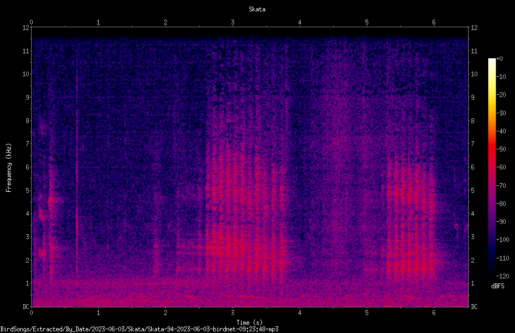Click the 4 second mark on the bottom time axis
The width and height of the screenshot is (515, 333).
(x=300, y=313)
